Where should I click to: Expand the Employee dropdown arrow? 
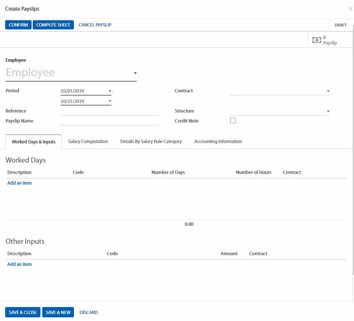click(x=135, y=73)
